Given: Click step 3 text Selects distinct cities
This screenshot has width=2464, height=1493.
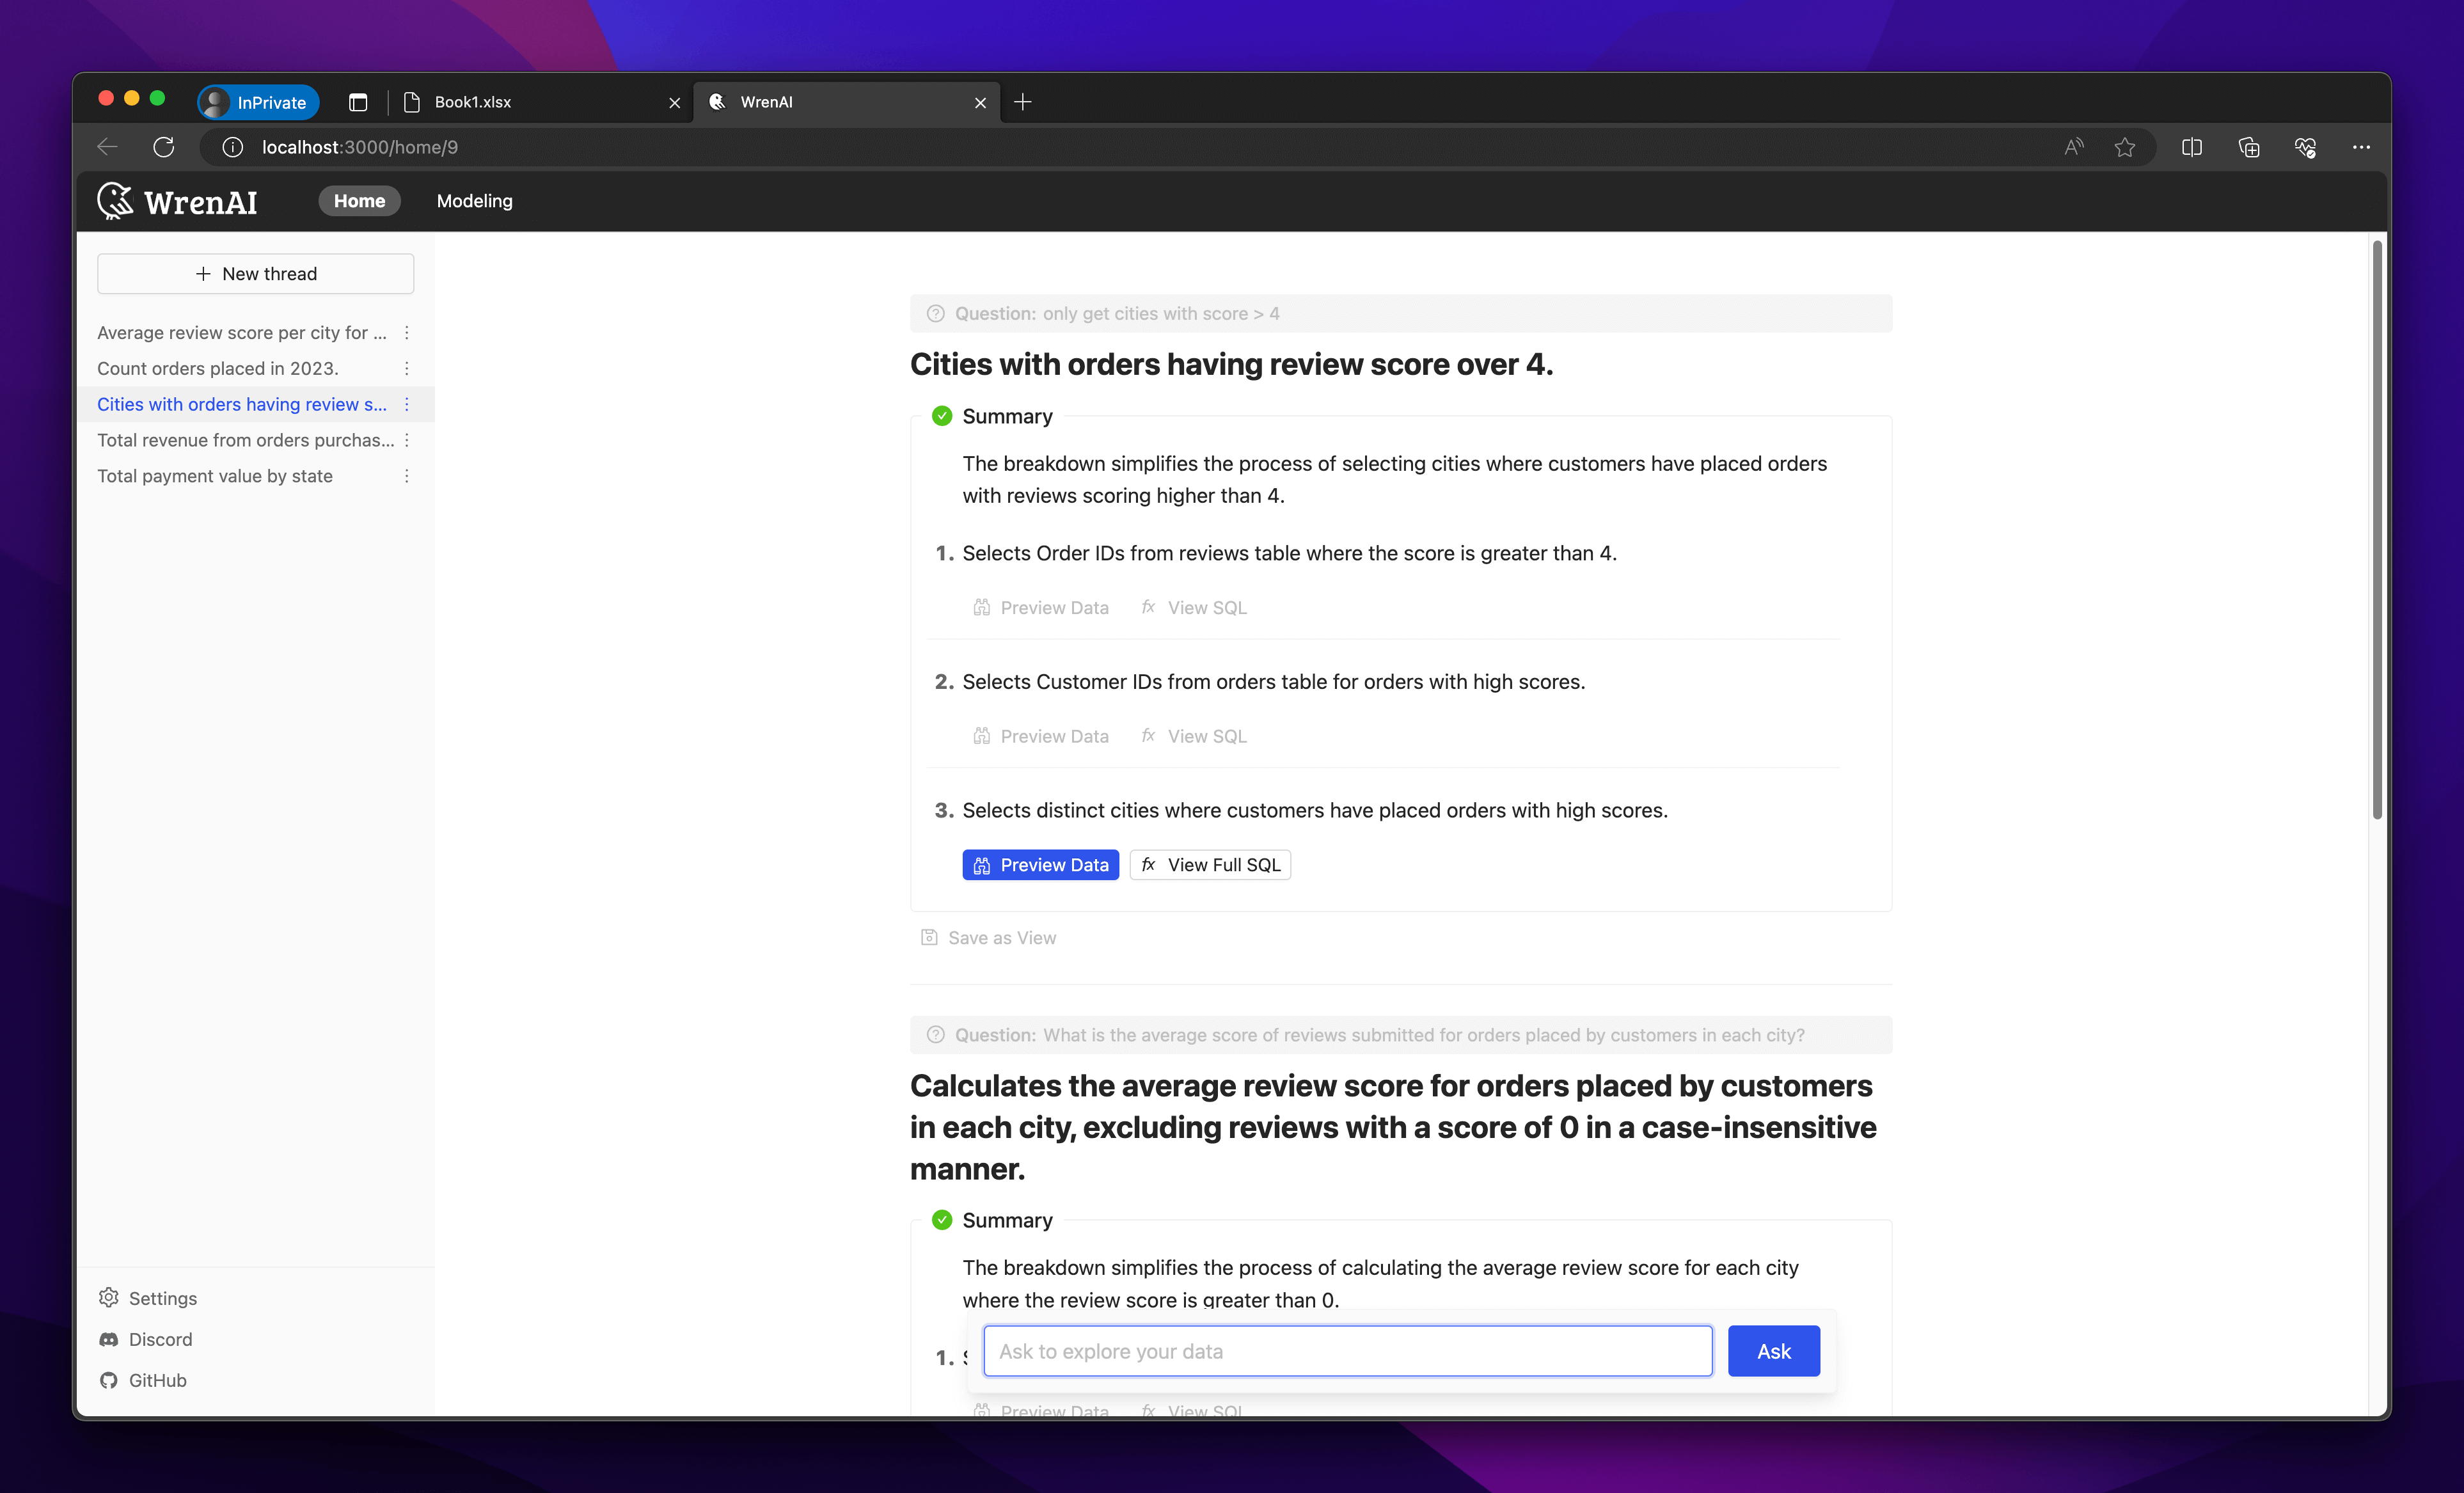Looking at the screenshot, I should (x=1315, y=811).
